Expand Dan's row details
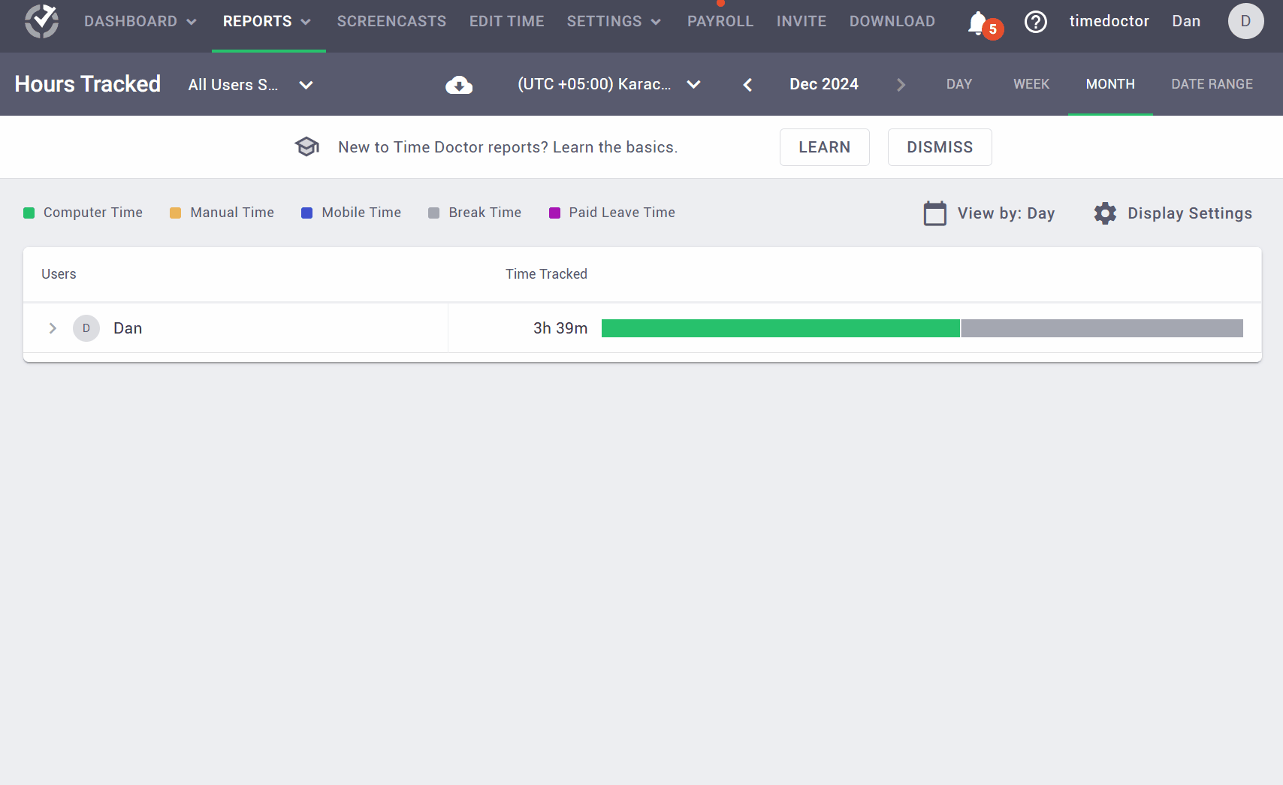 point(52,328)
